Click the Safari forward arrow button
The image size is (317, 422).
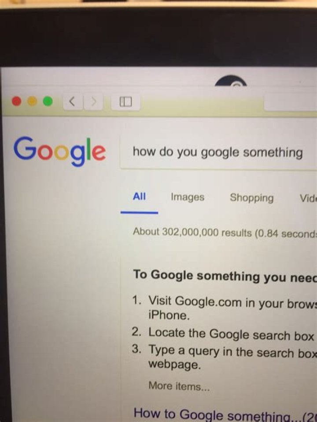pyautogui.click(x=93, y=102)
